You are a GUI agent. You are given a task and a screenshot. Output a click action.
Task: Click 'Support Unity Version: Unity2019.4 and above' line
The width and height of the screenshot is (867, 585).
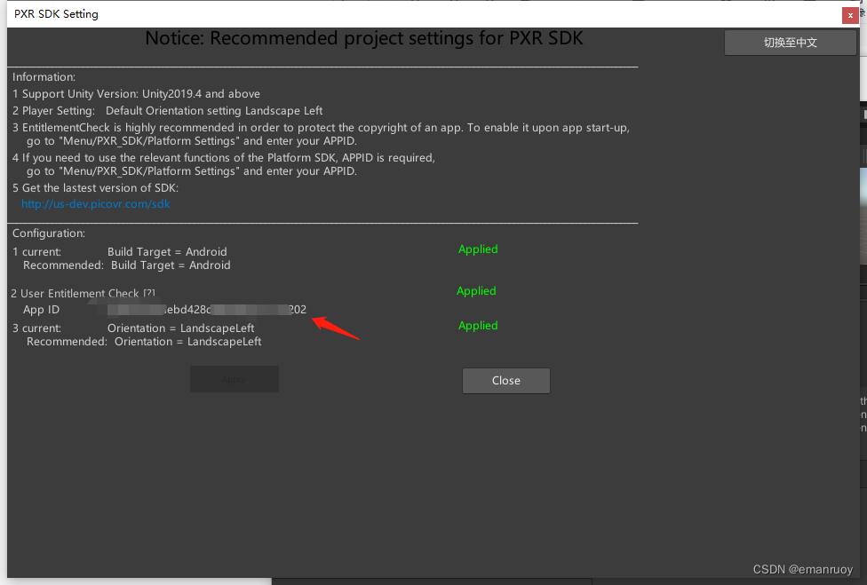coord(136,94)
